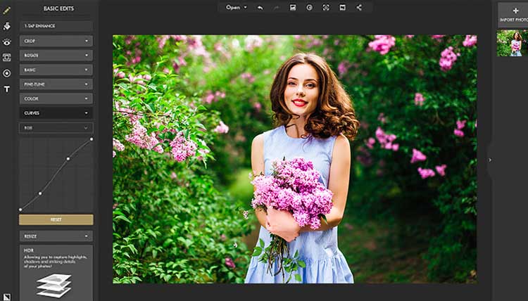Collapse the Curves section
The image size is (528, 301).
tap(56, 113)
